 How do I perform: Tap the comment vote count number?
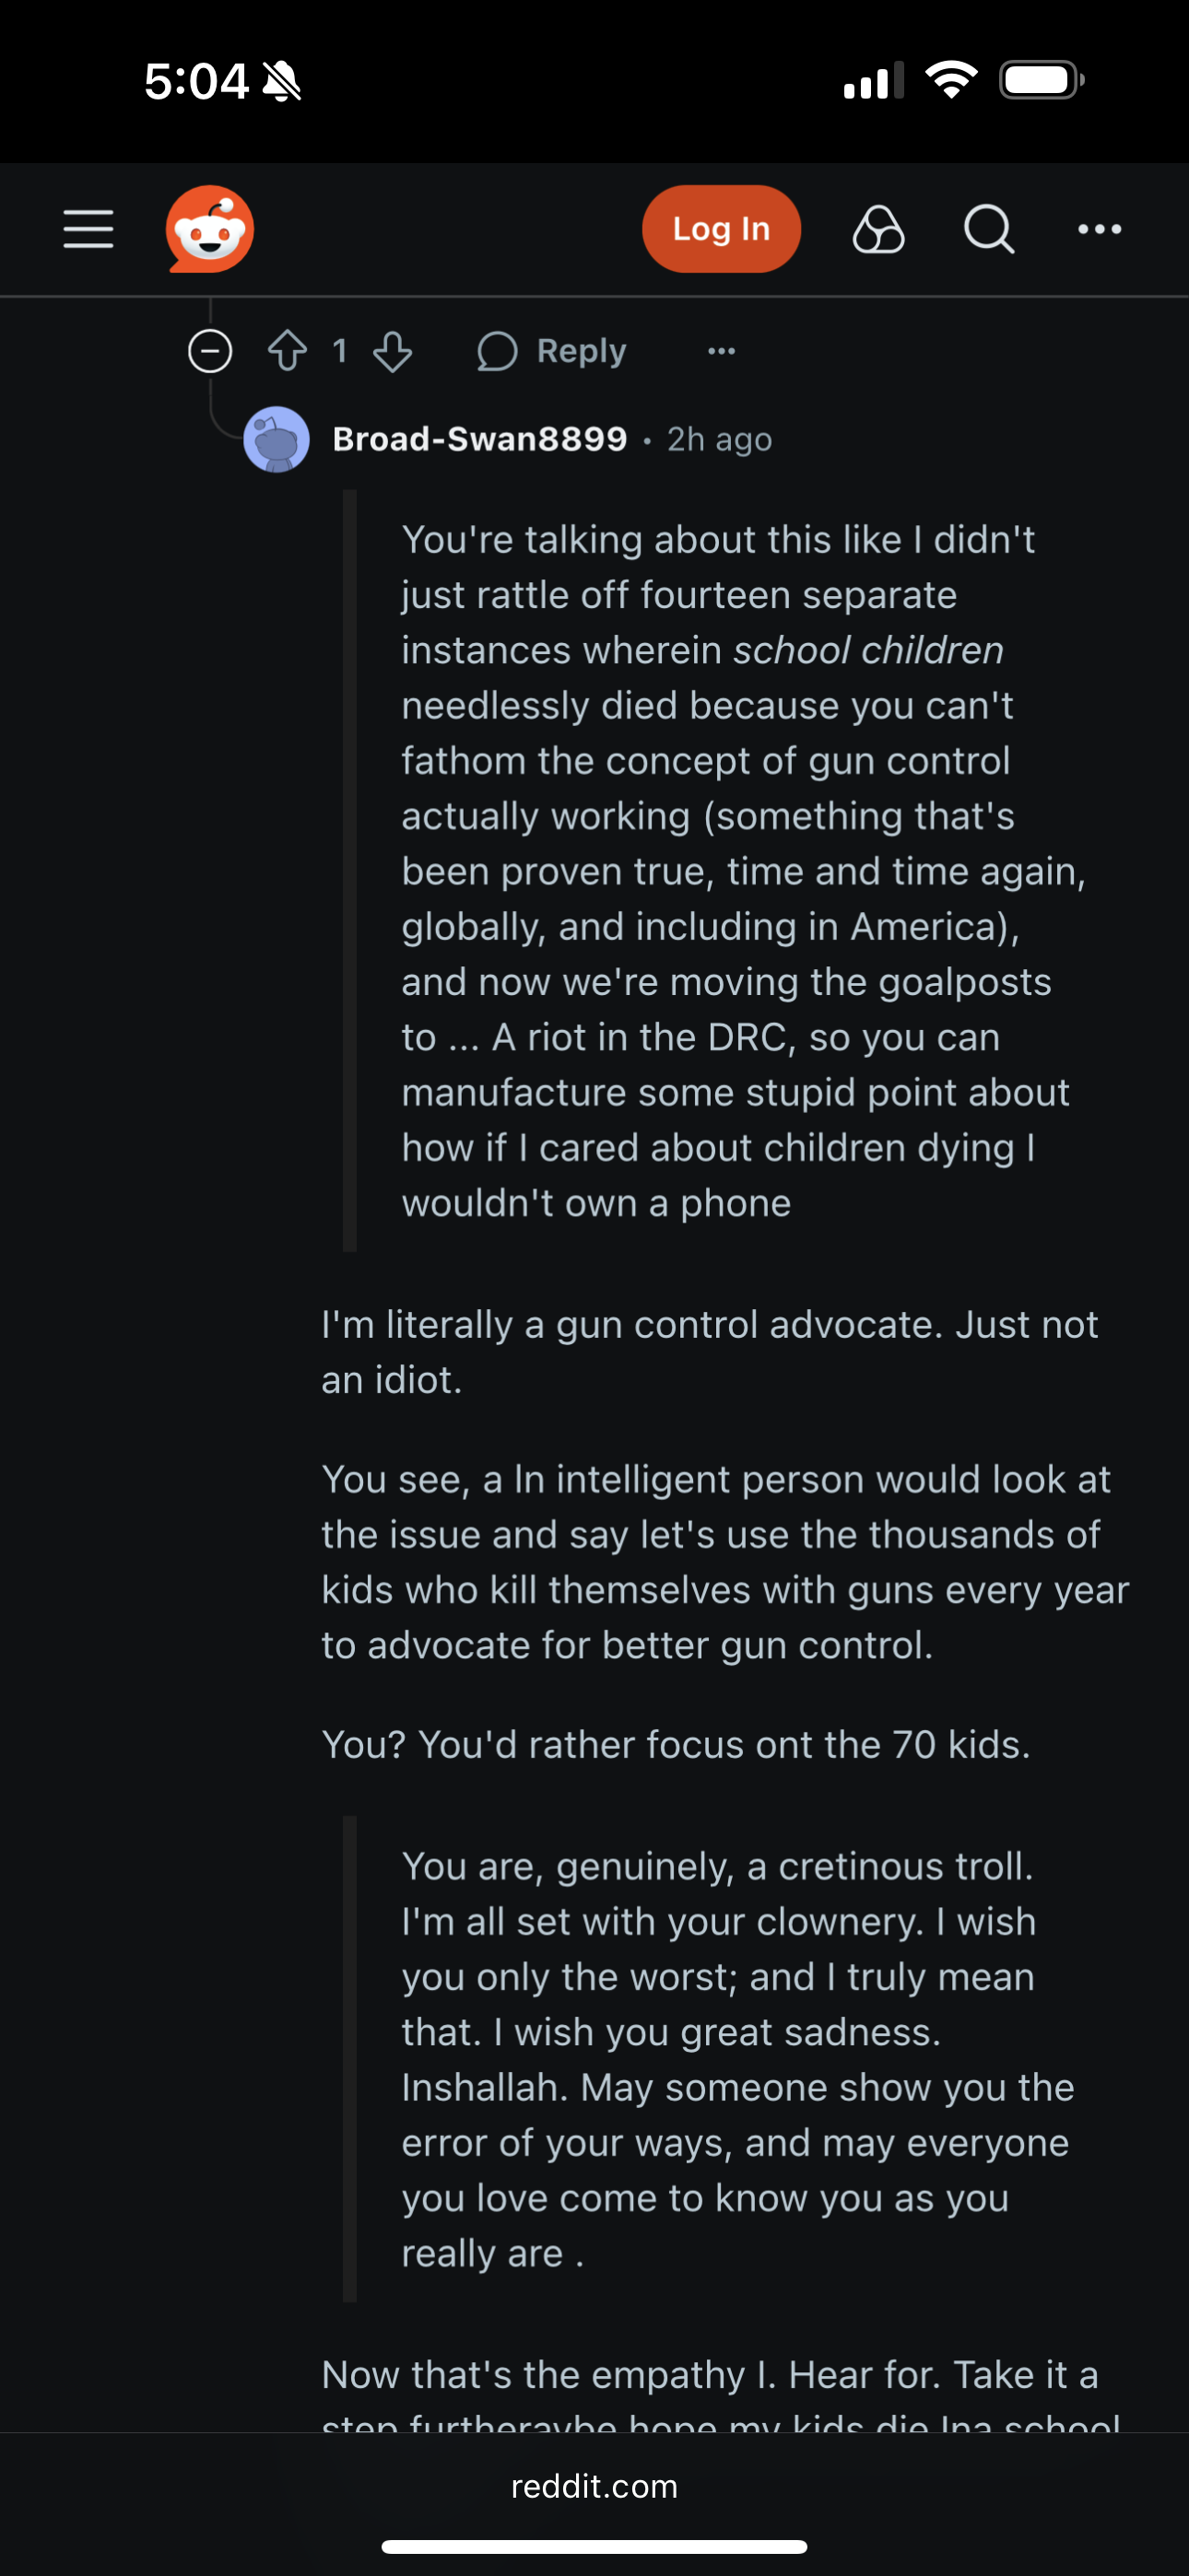pyautogui.click(x=339, y=351)
